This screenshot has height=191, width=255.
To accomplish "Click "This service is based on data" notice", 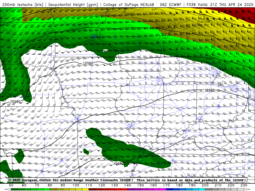I will 165,180.
